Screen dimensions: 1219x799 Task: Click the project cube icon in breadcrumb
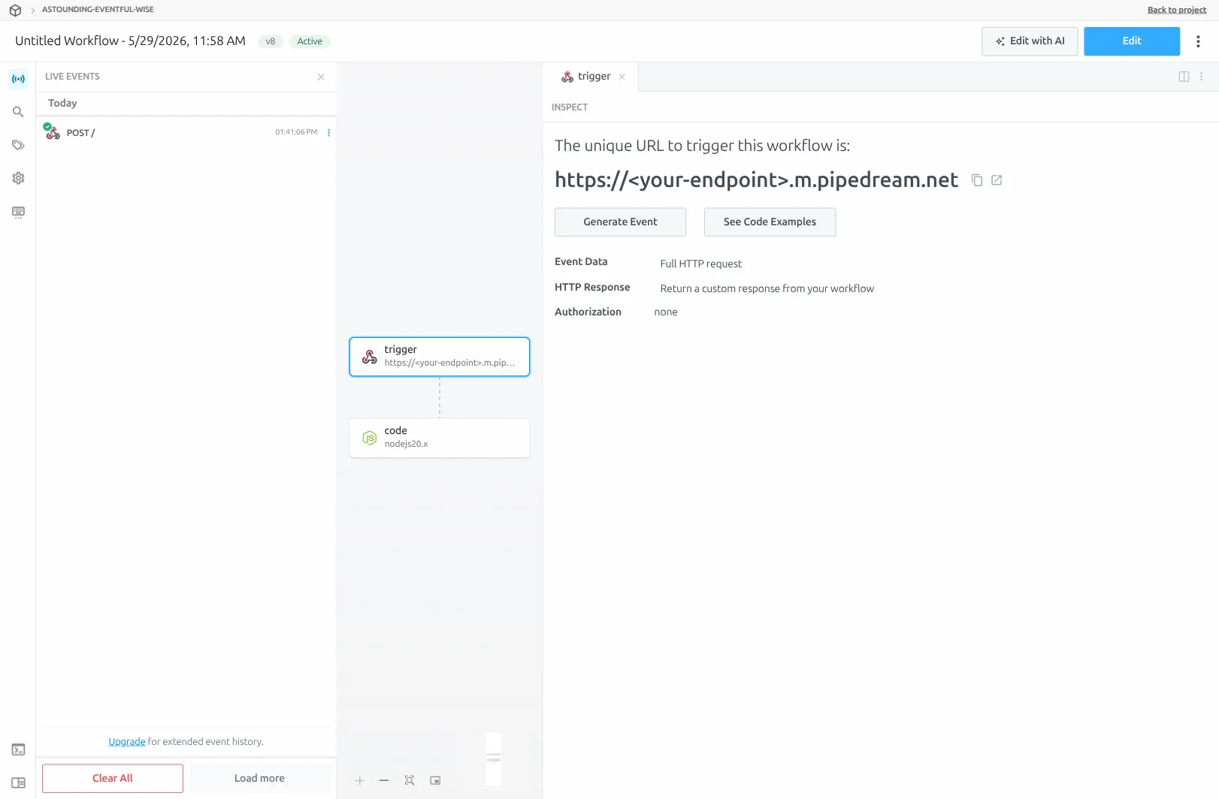point(15,11)
